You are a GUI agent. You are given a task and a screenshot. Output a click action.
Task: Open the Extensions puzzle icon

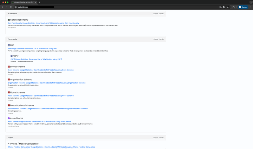pos(233,7)
